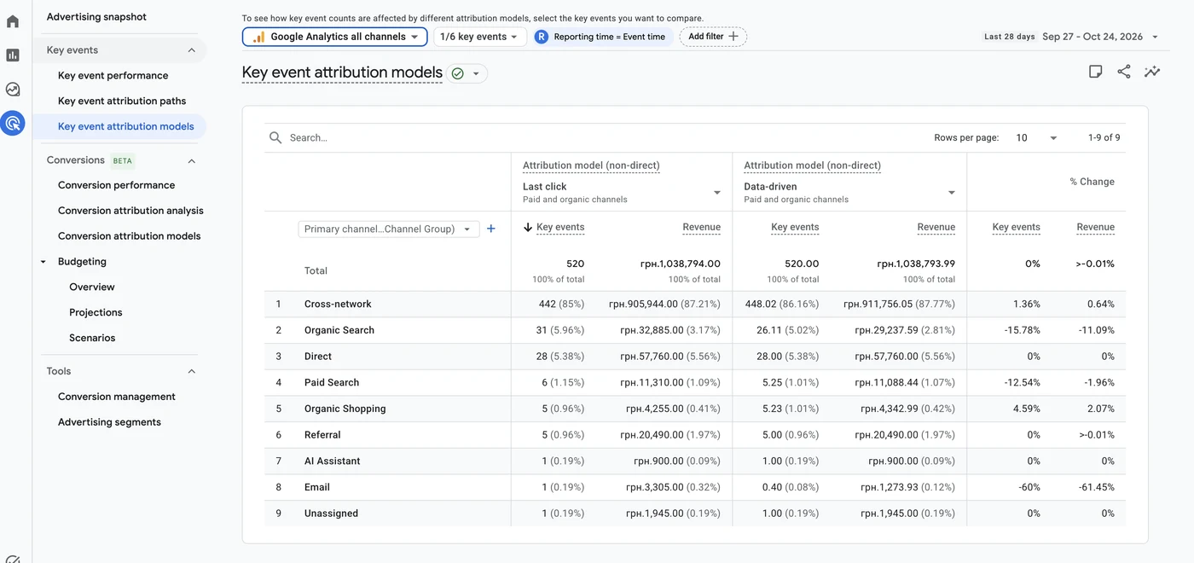Click the Organic Shopping row label
The image size is (1194, 563).
pos(345,409)
